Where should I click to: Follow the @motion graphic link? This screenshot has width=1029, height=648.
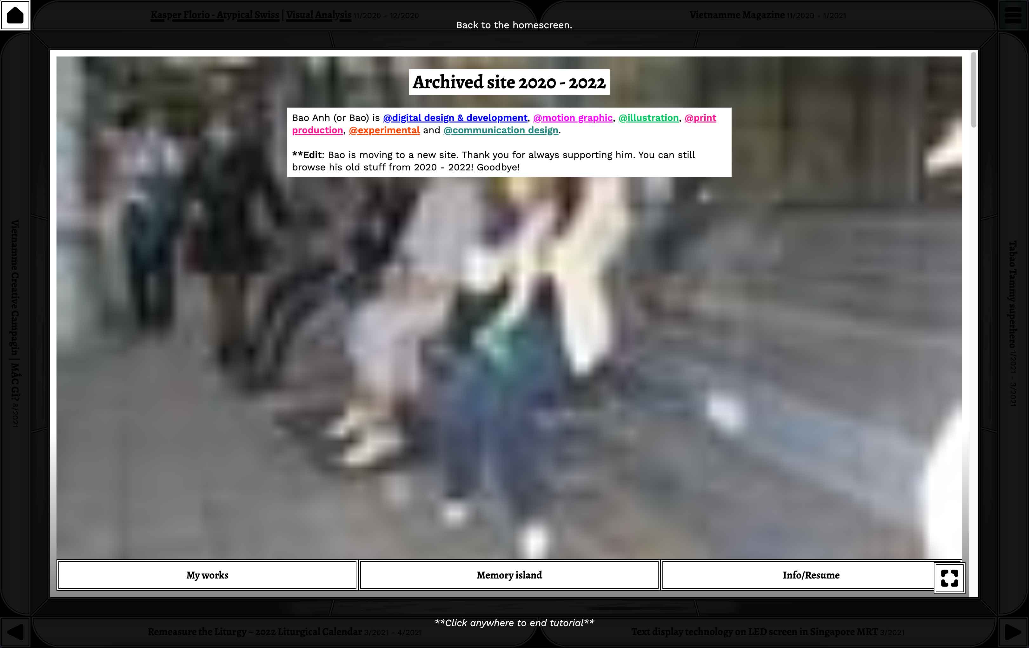tap(573, 118)
